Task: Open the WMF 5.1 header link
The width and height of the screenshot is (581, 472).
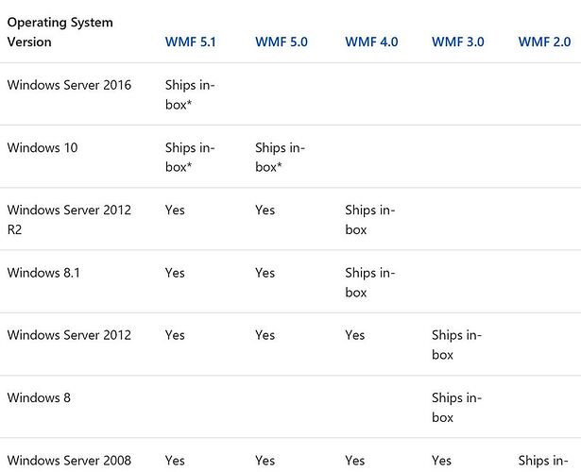Action: [x=191, y=42]
